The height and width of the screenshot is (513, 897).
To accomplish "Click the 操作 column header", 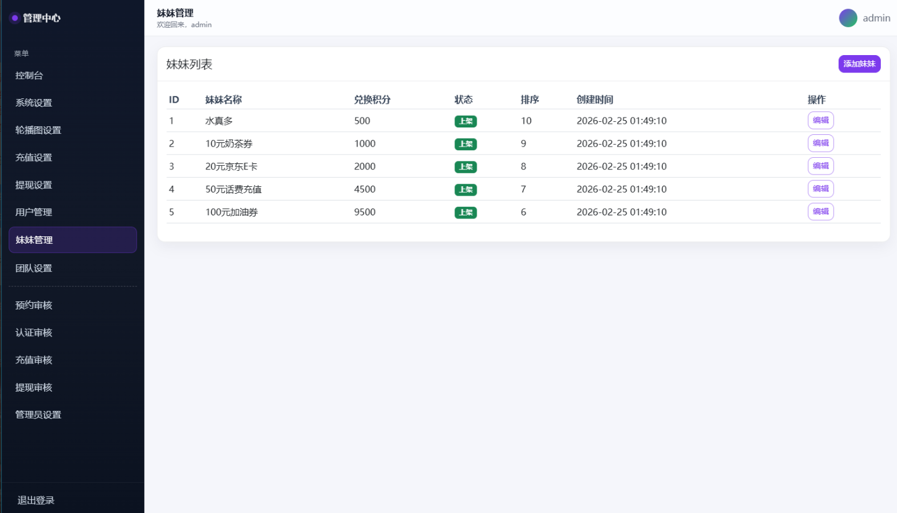I will click(x=817, y=100).
